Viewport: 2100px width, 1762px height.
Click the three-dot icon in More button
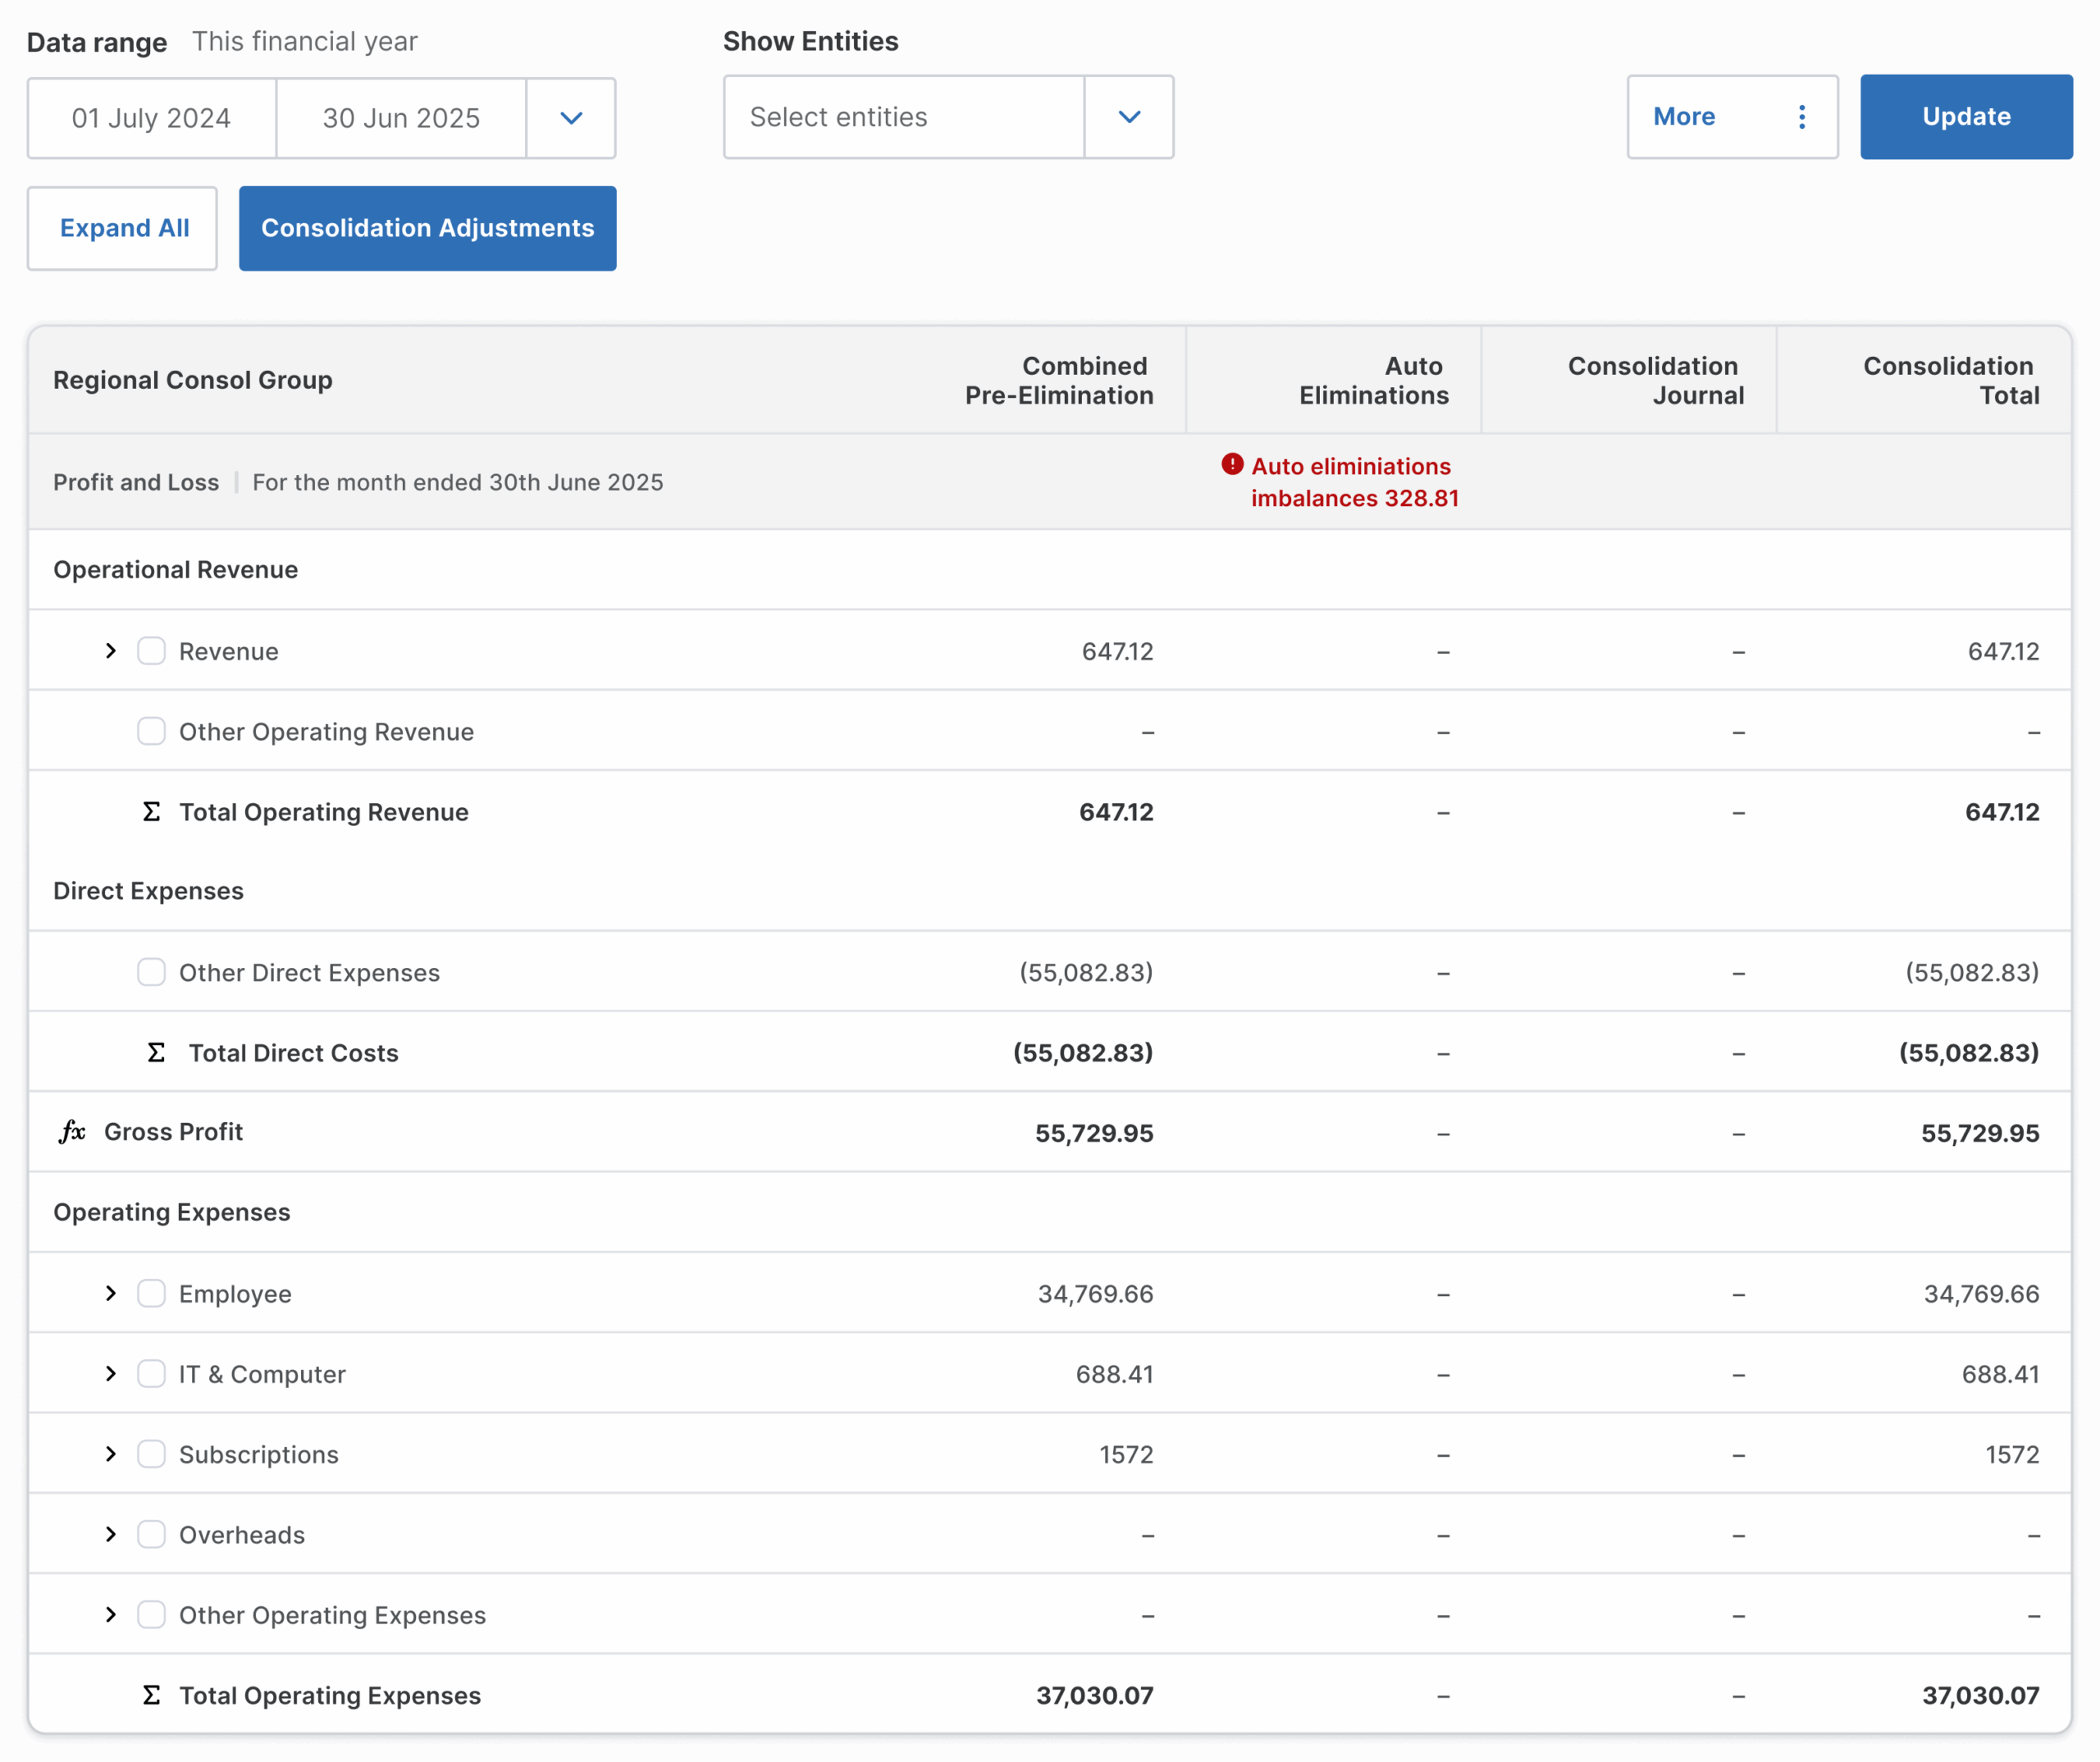(x=1802, y=117)
